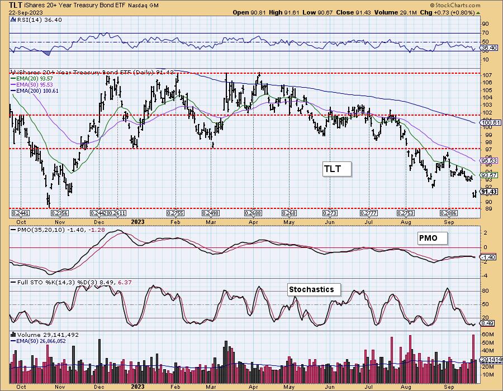This screenshot has height=391, width=503.
Task: Click the RSI(14) panel indicator icon
Action: 12,20
